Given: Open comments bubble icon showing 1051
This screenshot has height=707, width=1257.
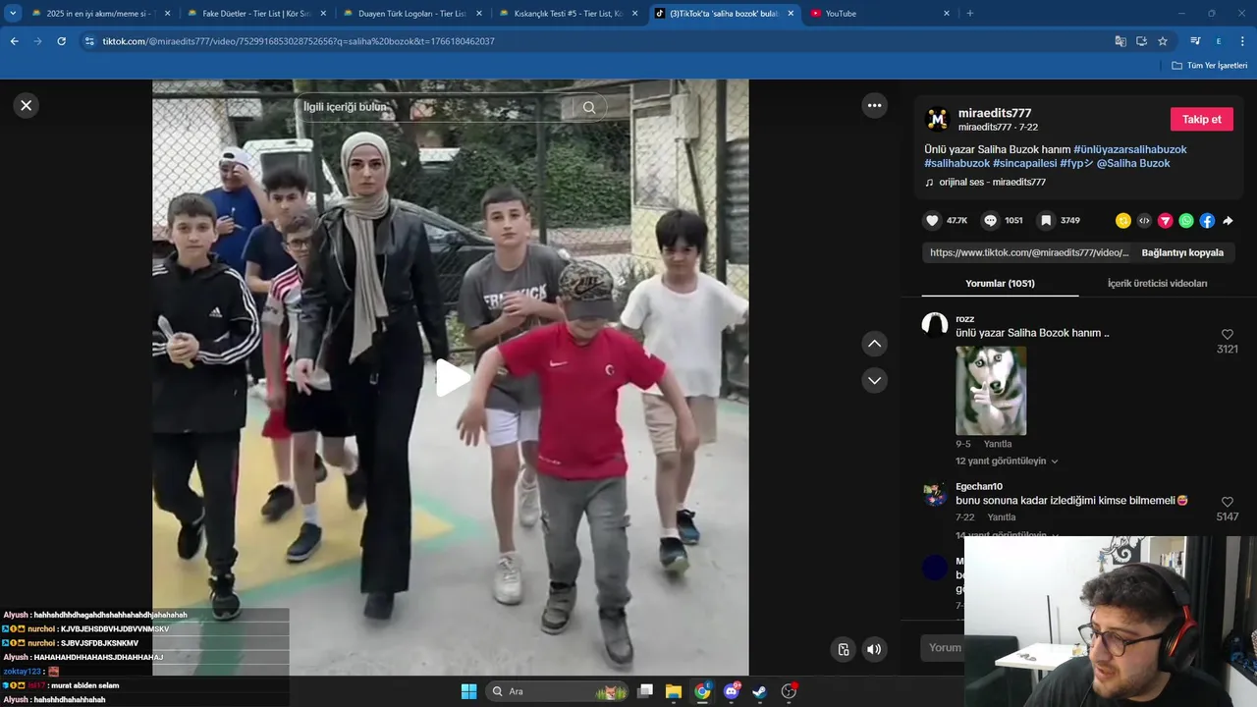Looking at the screenshot, I should (990, 221).
